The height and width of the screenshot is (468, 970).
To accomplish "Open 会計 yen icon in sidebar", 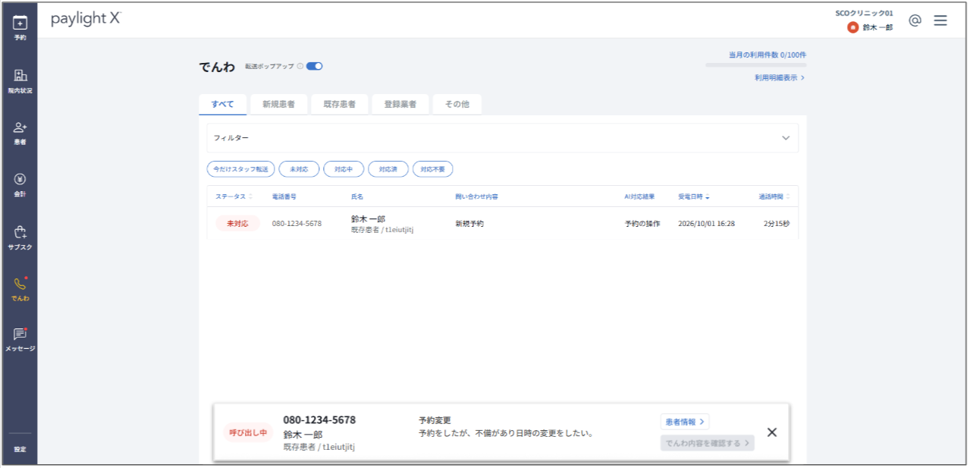I will click(20, 180).
